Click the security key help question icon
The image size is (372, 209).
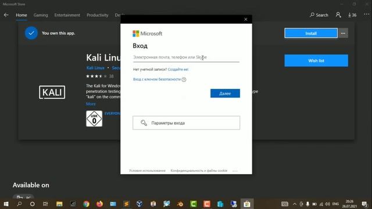tap(184, 80)
